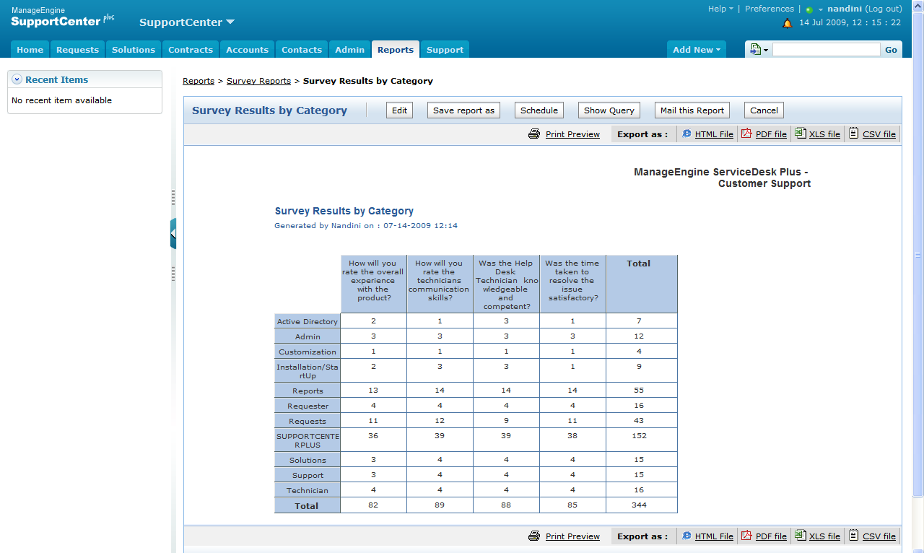Screen dimensions: 924x553
Task: Focus the search text field
Action: (826, 50)
